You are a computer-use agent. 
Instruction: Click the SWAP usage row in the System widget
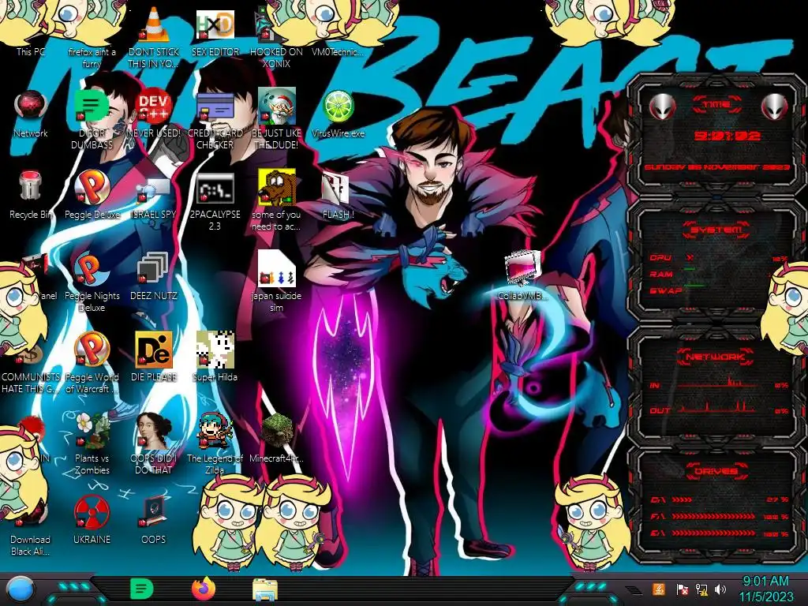tap(718, 290)
